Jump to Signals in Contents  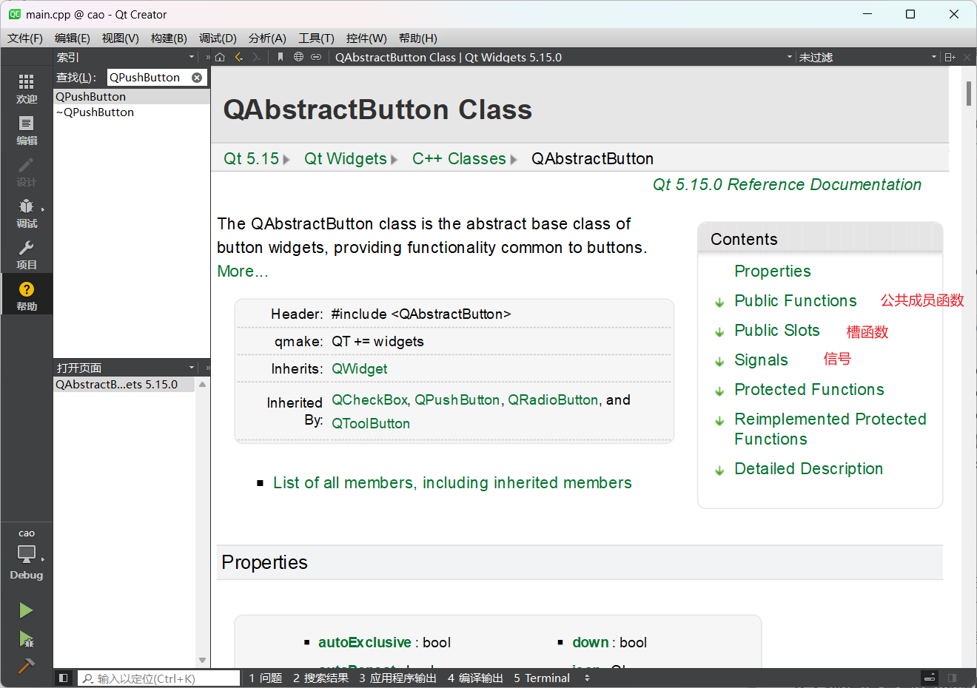pos(761,360)
